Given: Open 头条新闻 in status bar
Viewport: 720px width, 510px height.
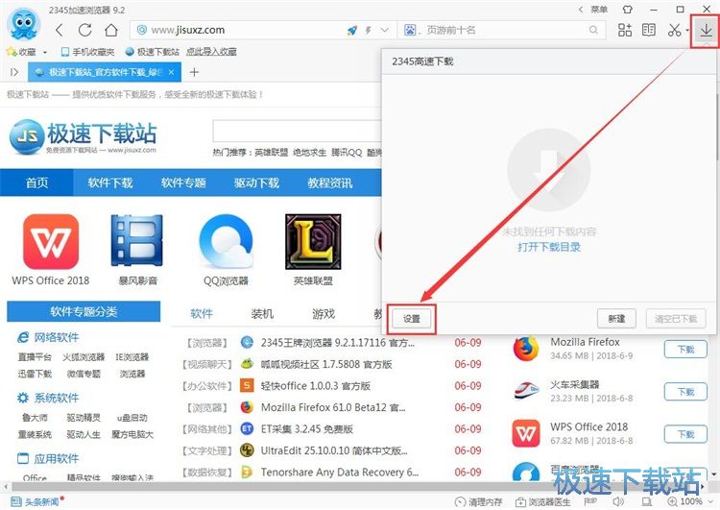Looking at the screenshot, I should 36,501.
